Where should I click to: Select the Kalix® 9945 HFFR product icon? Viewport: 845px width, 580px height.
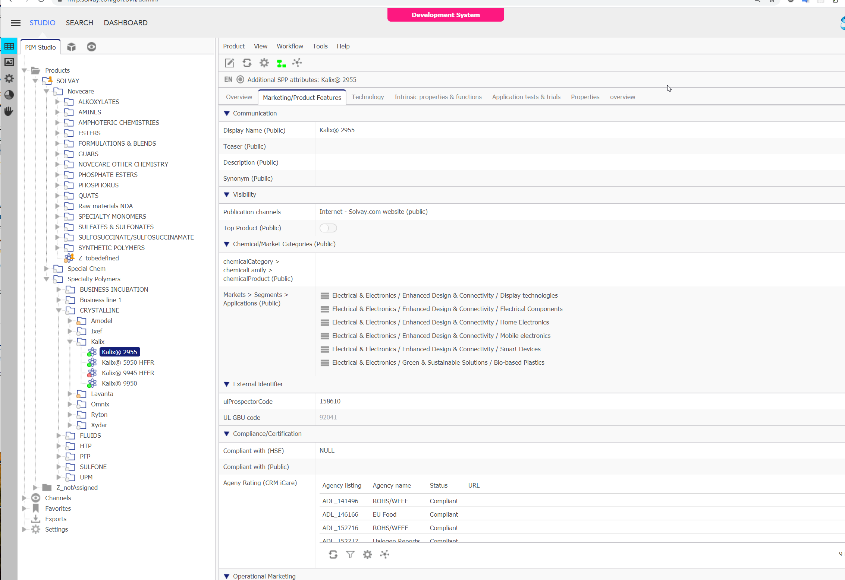pyautogui.click(x=92, y=373)
